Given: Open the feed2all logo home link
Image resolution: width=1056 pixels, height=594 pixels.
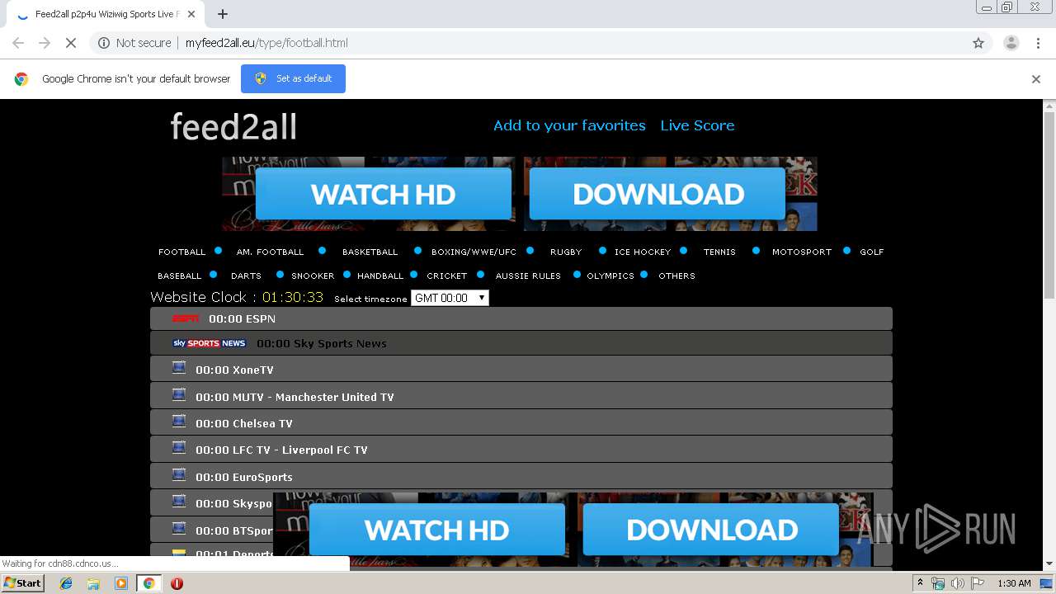Looking at the screenshot, I should (233, 127).
